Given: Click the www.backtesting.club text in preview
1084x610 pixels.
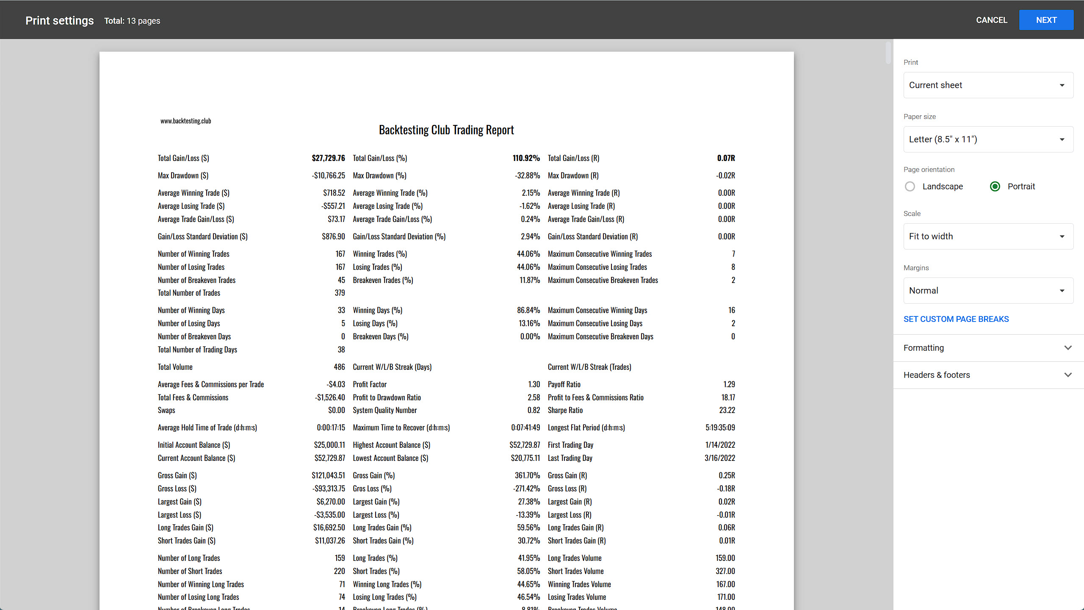Looking at the screenshot, I should [x=185, y=121].
